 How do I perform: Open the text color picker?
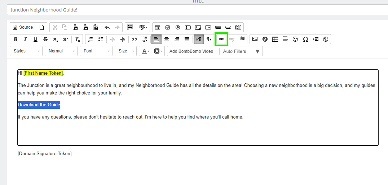(x=146, y=51)
